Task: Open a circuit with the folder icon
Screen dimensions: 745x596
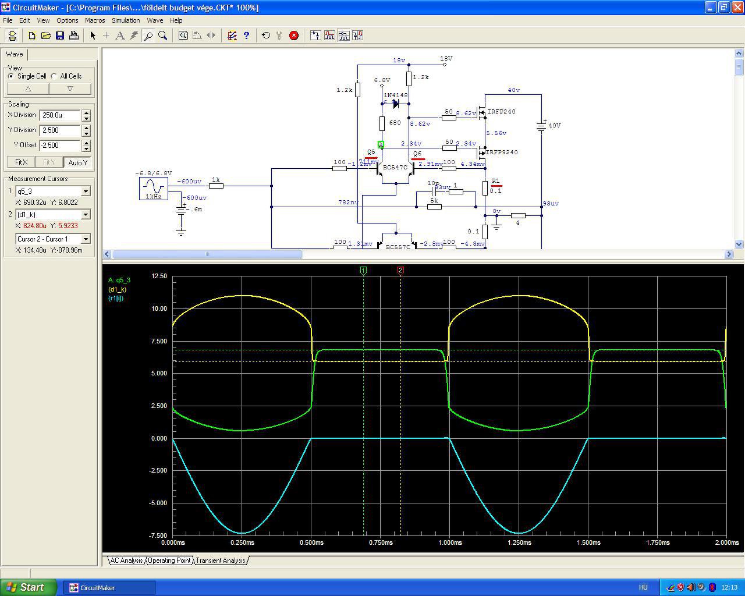Action: pos(46,36)
